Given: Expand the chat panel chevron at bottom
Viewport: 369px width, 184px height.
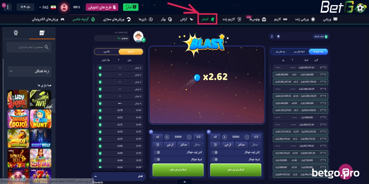Looking at the screenshot, I should (96, 176).
